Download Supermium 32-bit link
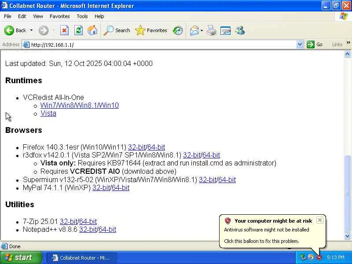Screen dimensions: 352x264 [x=208, y=180]
